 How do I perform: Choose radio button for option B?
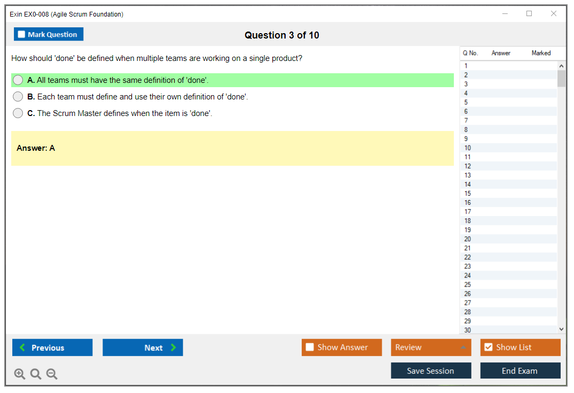18,97
